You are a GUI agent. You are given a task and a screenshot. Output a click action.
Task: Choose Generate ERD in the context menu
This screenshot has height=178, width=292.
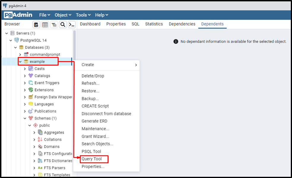(94, 121)
